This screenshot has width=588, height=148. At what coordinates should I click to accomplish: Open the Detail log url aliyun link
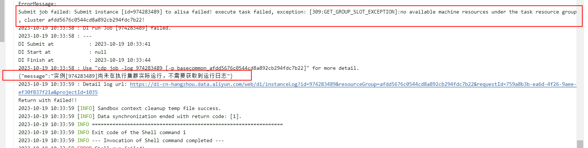tap(353, 84)
